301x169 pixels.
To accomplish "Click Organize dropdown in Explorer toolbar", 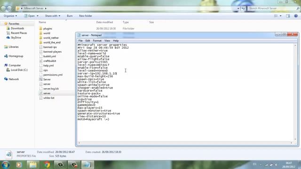I will [x=10, y=16].
